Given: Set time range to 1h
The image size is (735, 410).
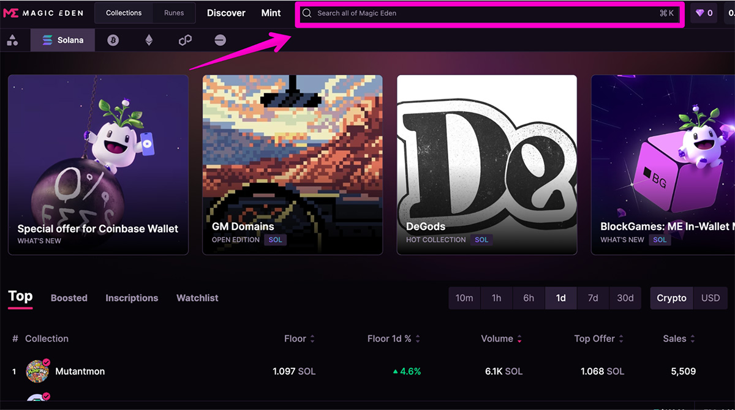Looking at the screenshot, I should click(x=497, y=298).
